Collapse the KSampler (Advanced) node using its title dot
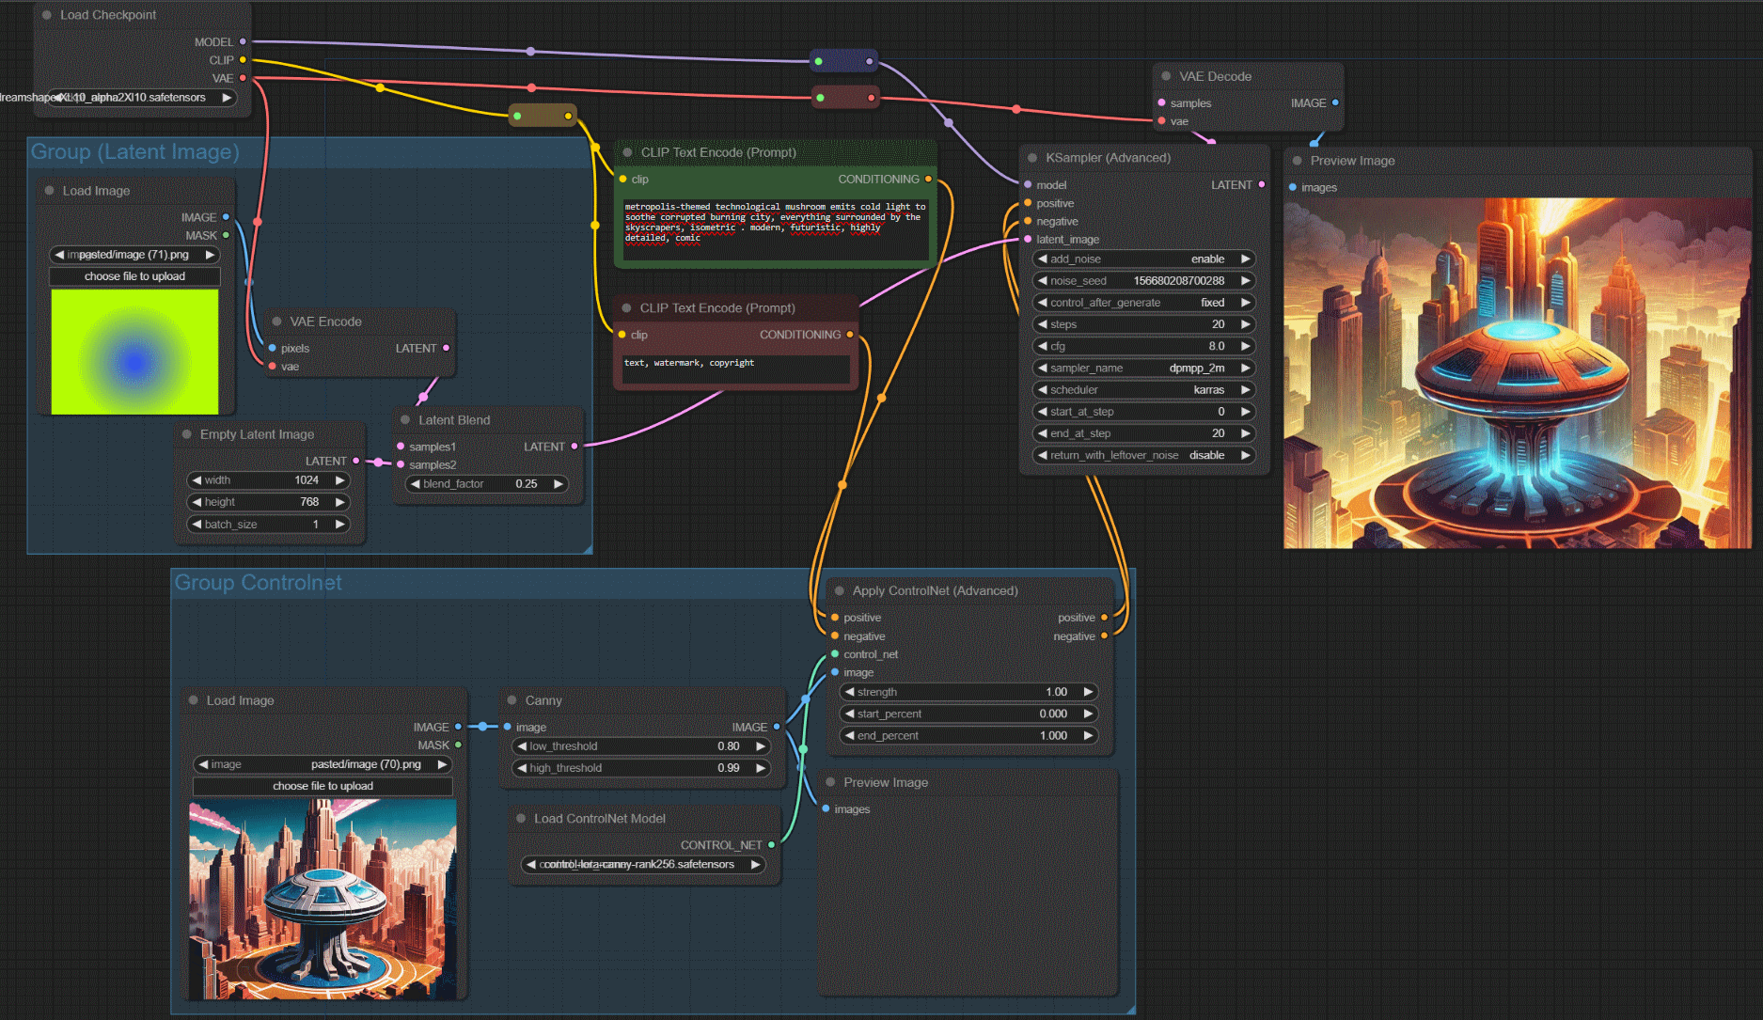The width and height of the screenshot is (1763, 1020). click(x=1032, y=158)
